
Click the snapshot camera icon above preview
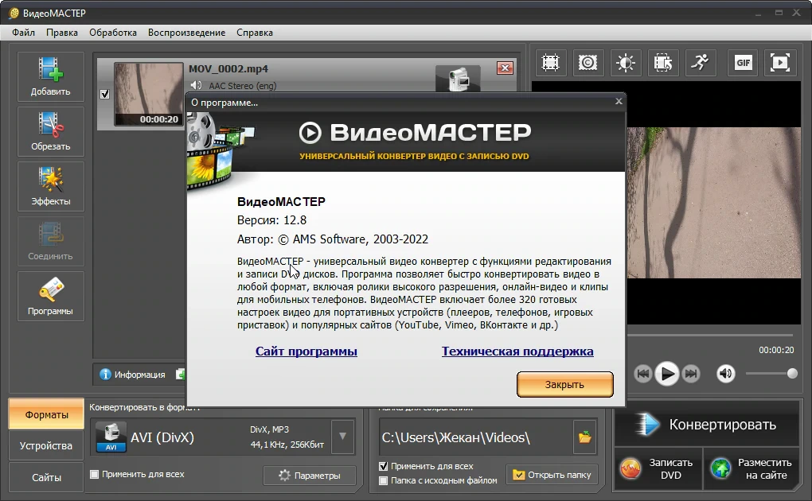588,63
